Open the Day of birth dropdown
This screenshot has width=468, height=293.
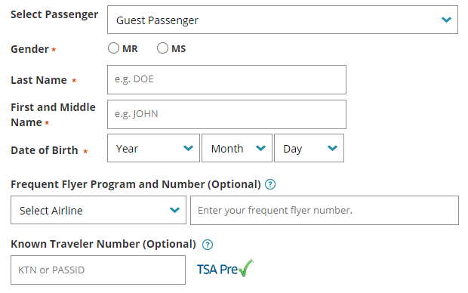[309, 148]
